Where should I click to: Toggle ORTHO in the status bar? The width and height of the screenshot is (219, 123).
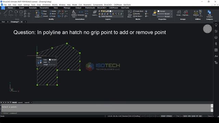click(x=153, y=116)
